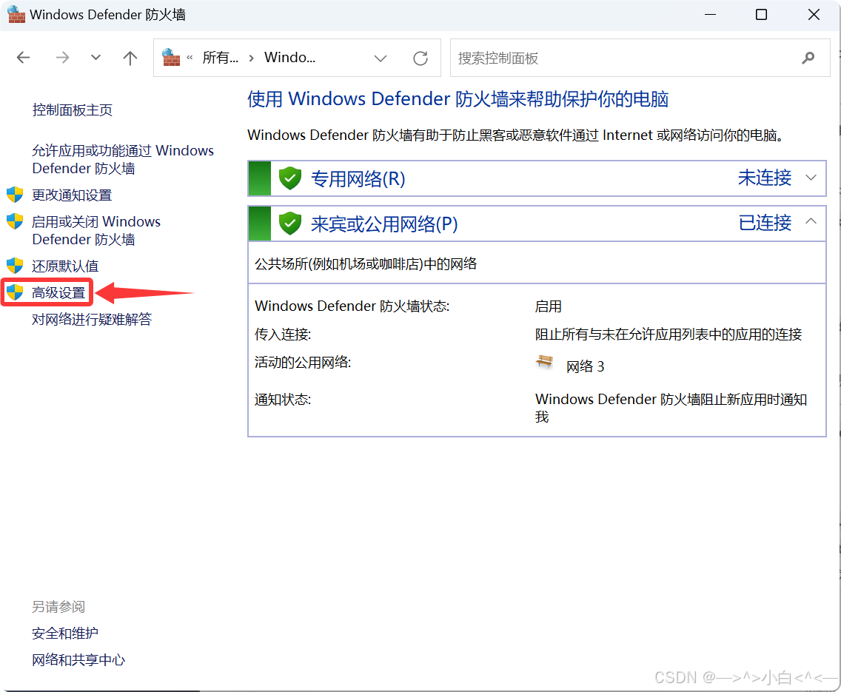
Task: Open the recent locations chevron
Action: 96,57
